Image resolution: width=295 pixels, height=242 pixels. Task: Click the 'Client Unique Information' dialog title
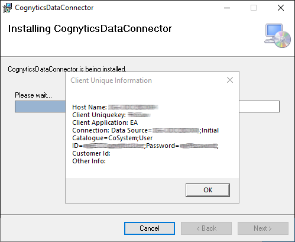click(111, 80)
